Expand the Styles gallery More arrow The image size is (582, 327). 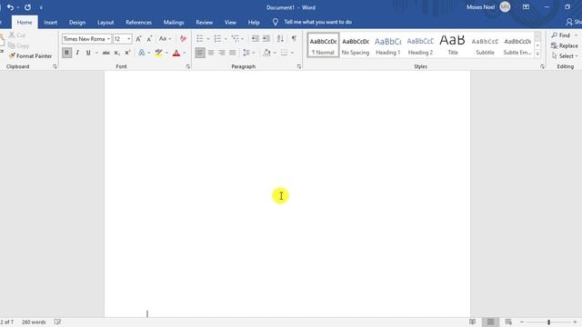[537, 54]
